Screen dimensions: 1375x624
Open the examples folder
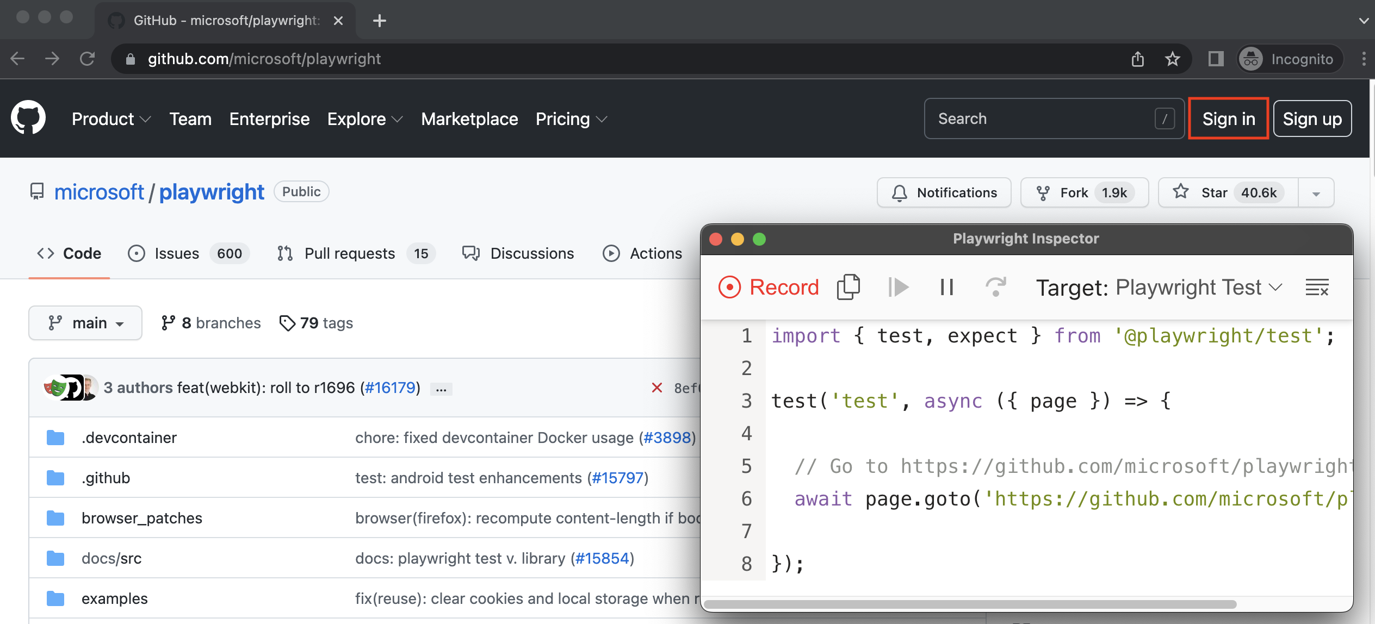pos(115,598)
